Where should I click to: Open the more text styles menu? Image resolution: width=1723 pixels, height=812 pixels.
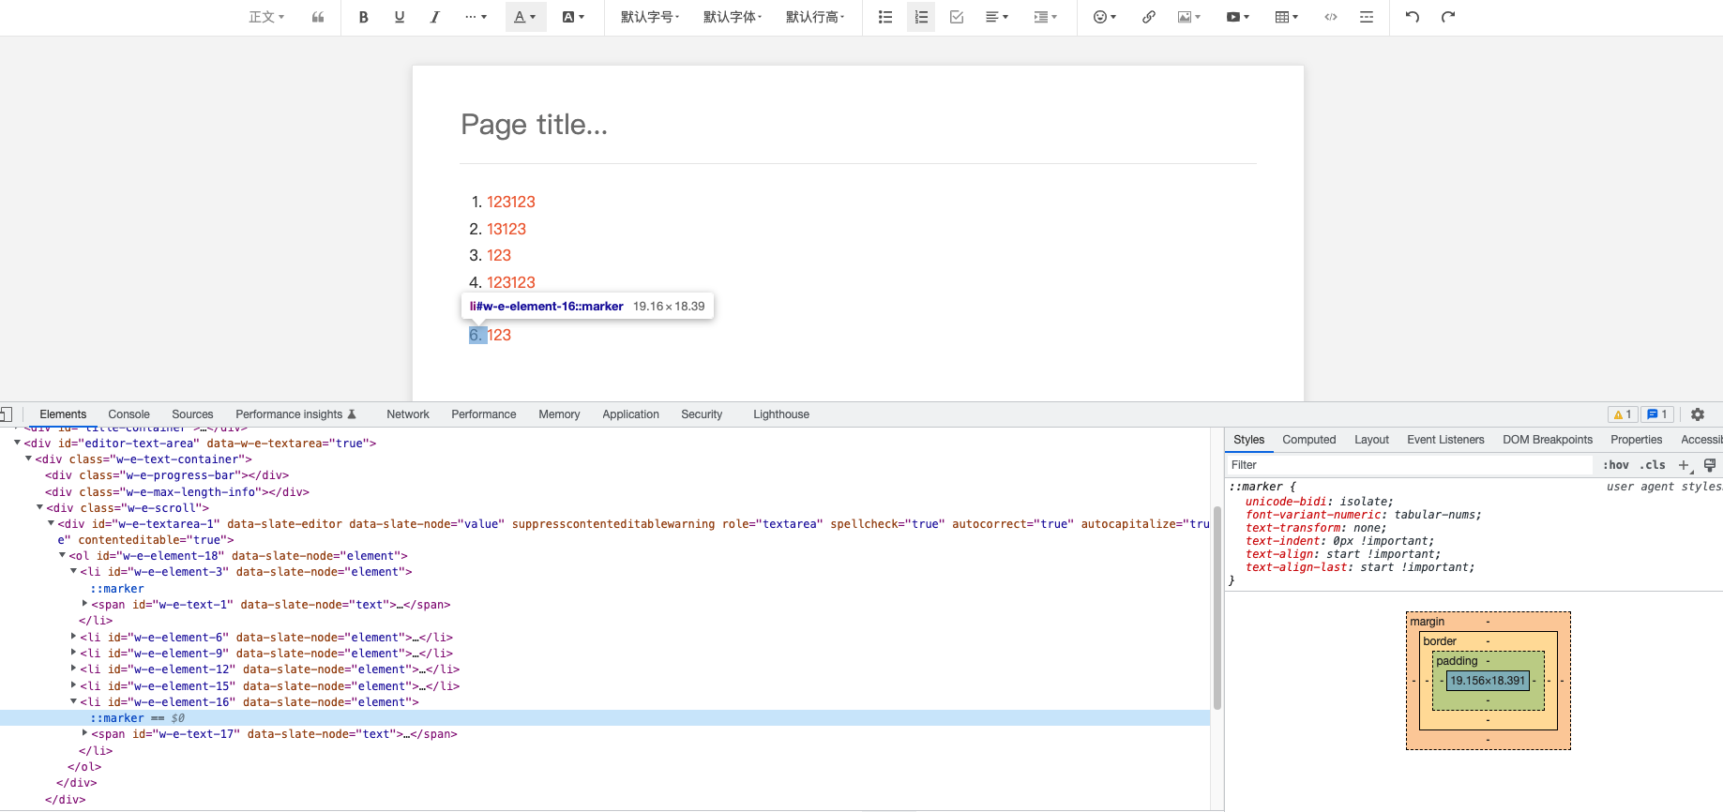point(476,17)
